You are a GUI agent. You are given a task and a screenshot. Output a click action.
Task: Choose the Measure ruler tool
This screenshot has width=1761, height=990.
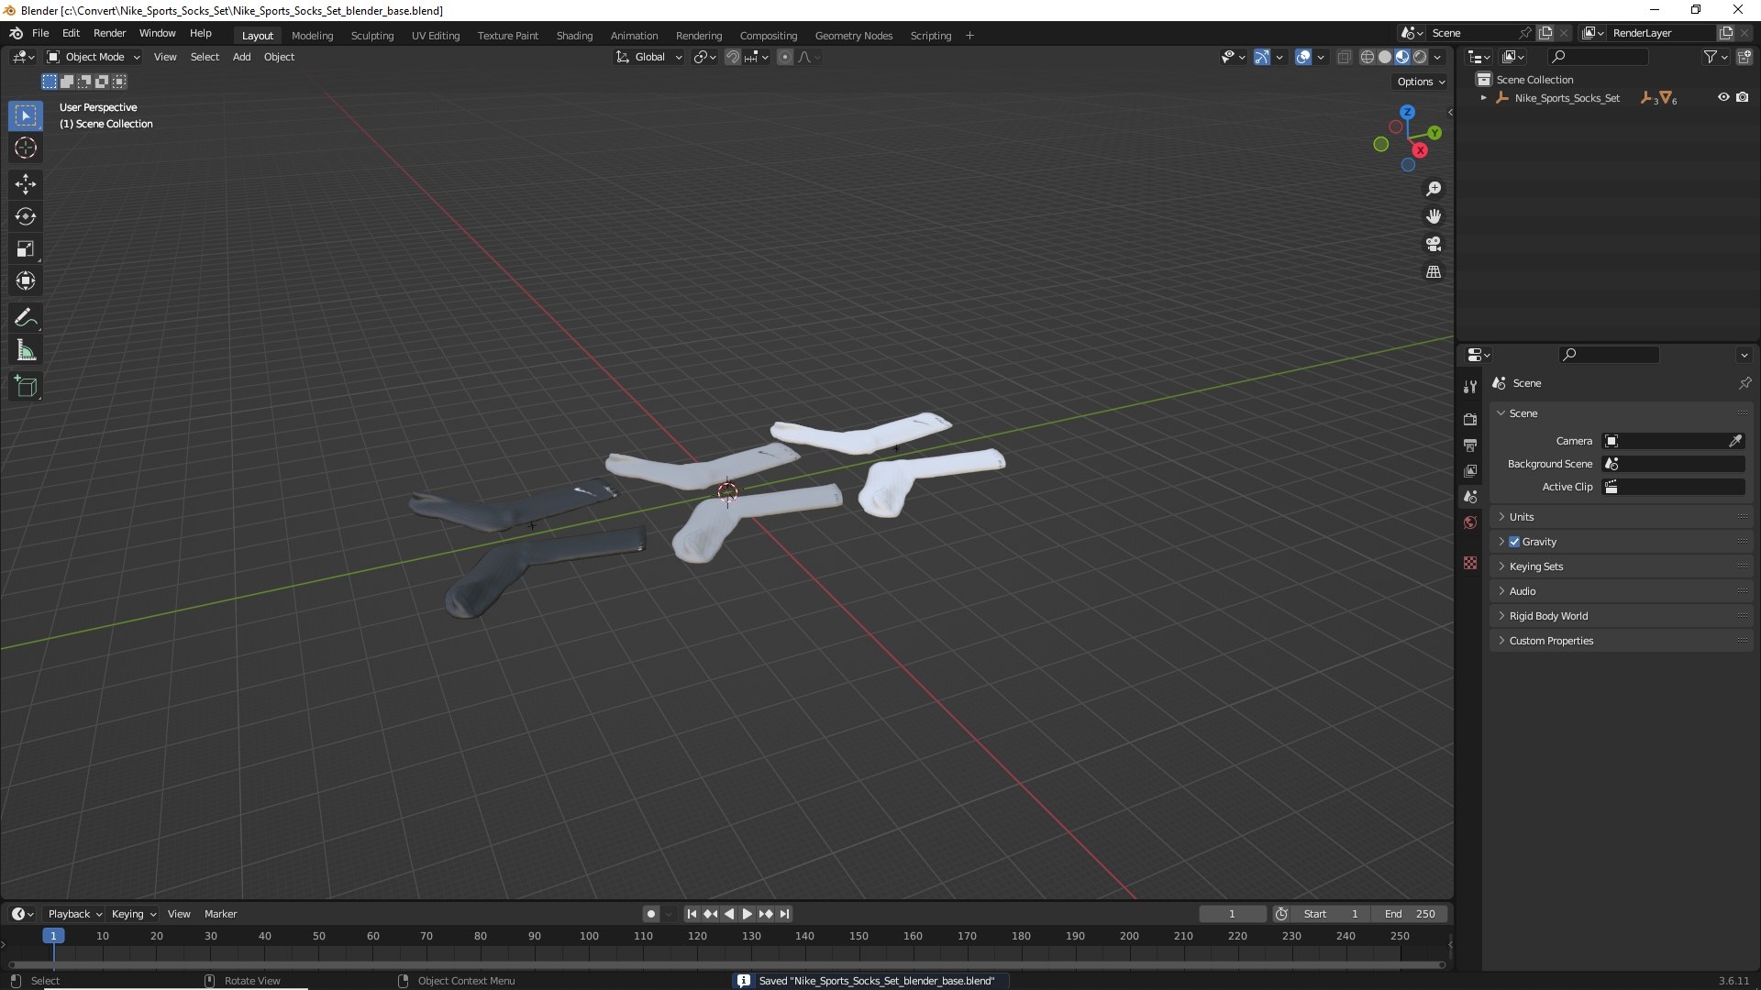(x=26, y=350)
